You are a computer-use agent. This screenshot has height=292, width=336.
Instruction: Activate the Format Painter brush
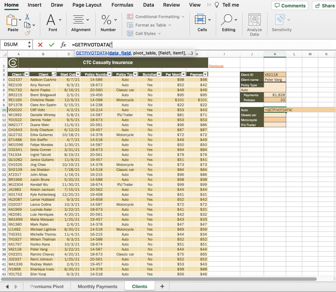[x=28, y=34]
